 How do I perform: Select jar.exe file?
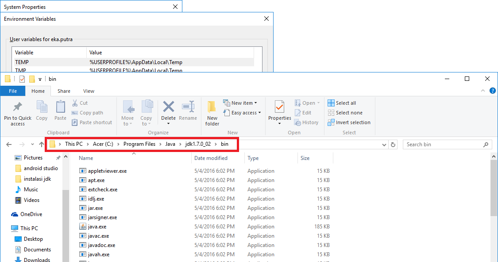coord(95,208)
